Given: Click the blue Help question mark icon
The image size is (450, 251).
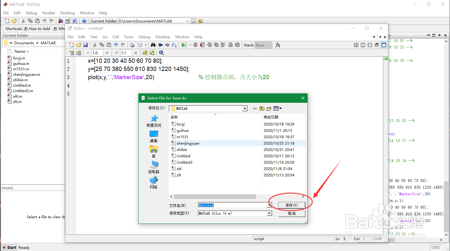Looking at the screenshot, I should [x=84, y=21].
